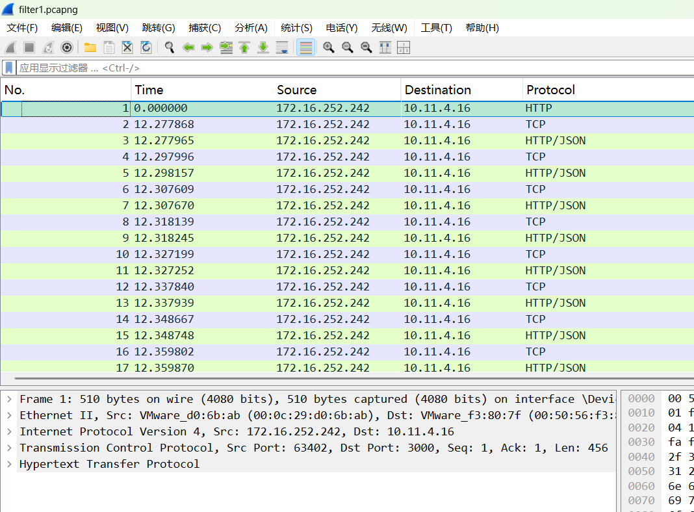Viewport: 694px width, 512px height.
Task: Click the resize columns icon
Action: click(x=385, y=47)
